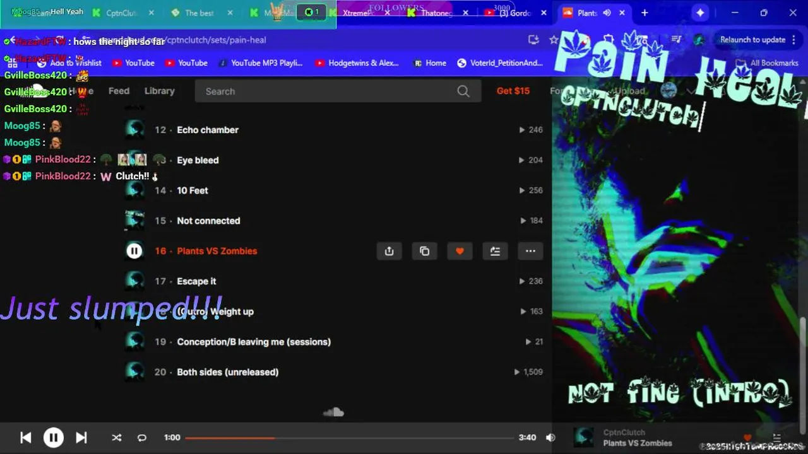Close the Plants SoundCloud browser tab
This screenshot has height=454, width=808.
tap(622, 13)
